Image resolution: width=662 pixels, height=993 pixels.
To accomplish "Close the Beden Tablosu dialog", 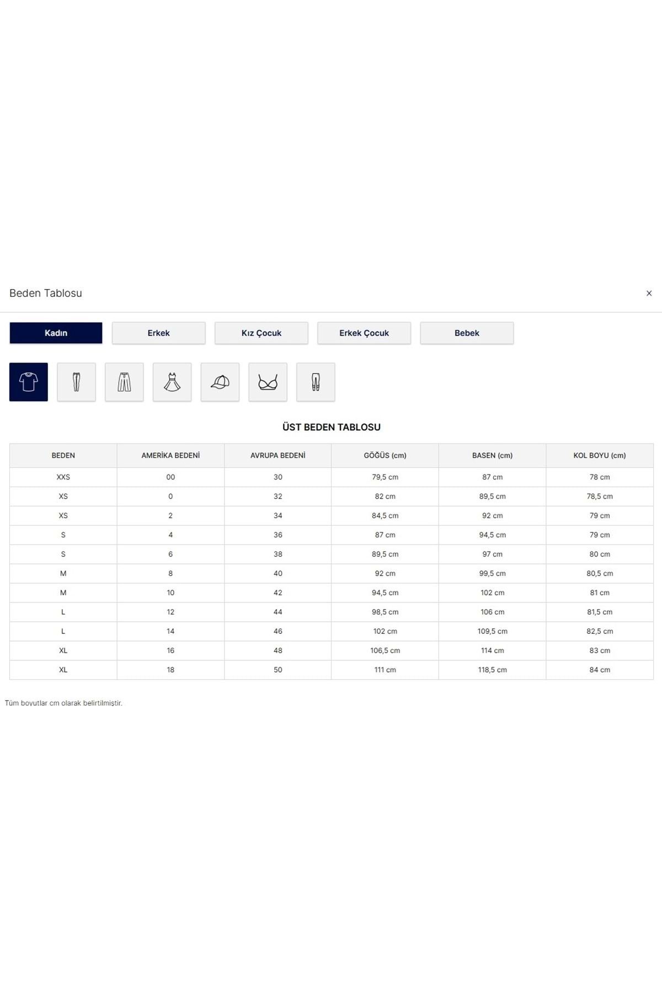I will (x=649, y=293).
